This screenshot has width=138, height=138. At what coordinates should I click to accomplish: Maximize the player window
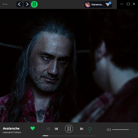click(128, 4)
